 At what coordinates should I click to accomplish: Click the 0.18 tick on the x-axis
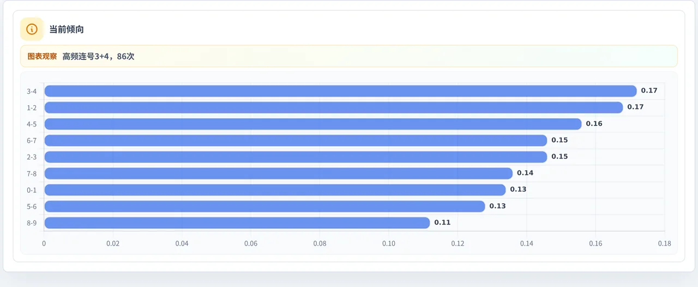(664, 243)
